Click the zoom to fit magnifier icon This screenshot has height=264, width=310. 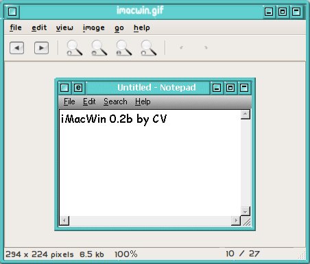pos(148,48)
